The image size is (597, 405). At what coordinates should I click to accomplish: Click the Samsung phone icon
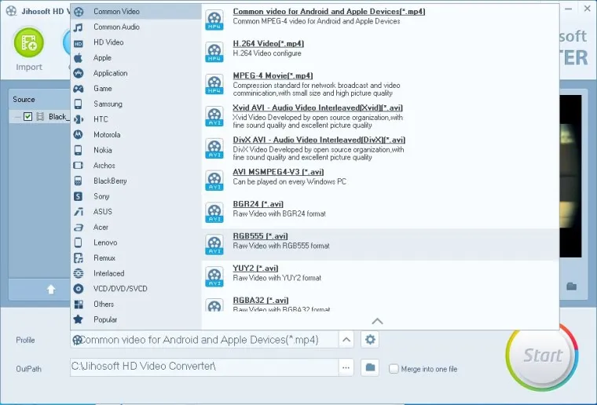[x=78, y=104]
